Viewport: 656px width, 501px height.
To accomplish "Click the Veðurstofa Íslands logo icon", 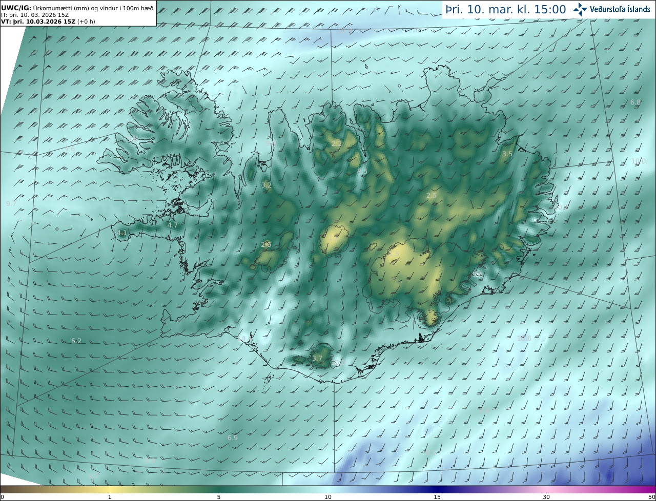I will tap(580, 9).
